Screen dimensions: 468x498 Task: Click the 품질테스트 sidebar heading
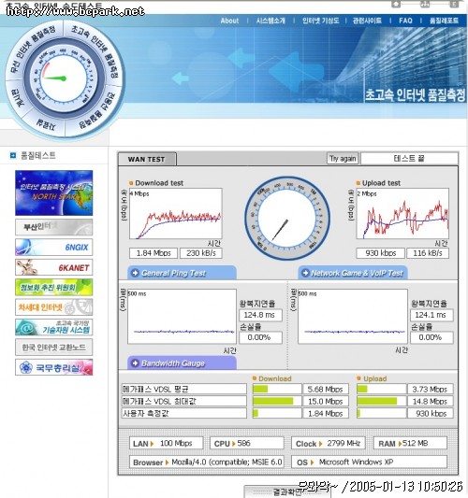38,155
